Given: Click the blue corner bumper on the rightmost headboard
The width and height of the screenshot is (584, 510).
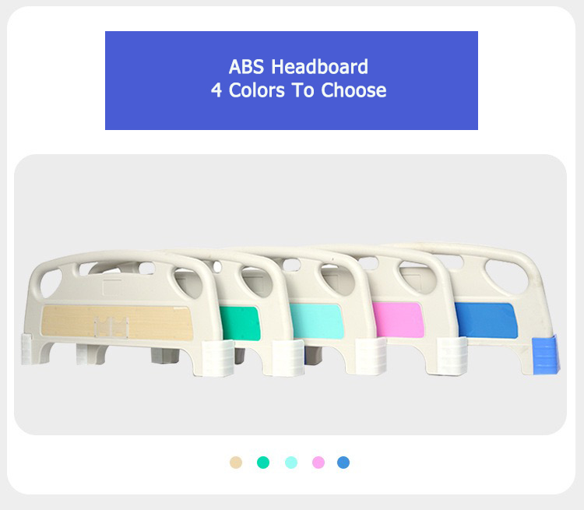Looking at the screenshot, I should (544, 352).
